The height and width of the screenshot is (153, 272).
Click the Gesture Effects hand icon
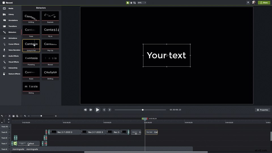[x=4, y=74]
